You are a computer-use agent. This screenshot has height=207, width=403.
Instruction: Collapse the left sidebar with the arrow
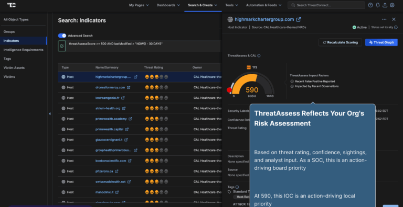click(50, 114)
